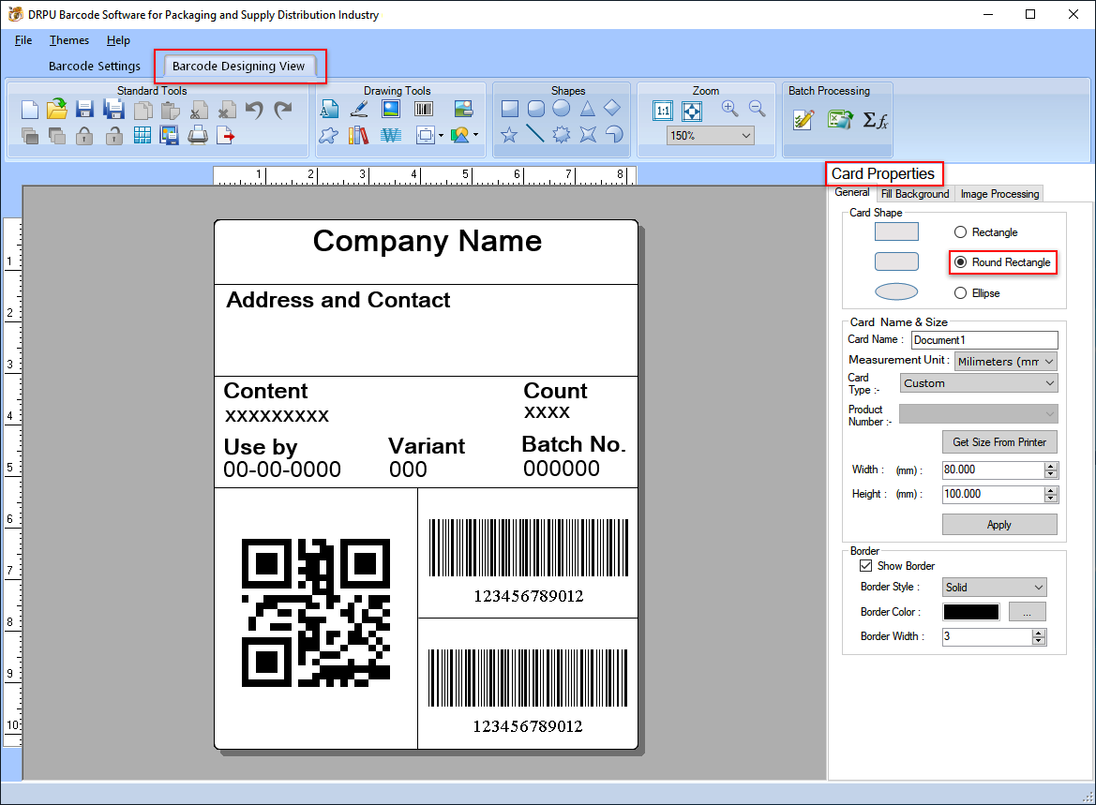Increase the Width value with up arrow
The width and height of the screenshot is (1096, 805).
coord(1051,466)
